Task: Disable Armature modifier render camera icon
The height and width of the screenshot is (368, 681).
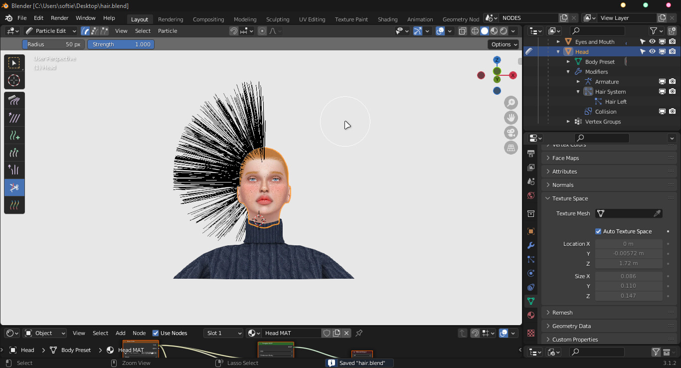Action: 673,81
